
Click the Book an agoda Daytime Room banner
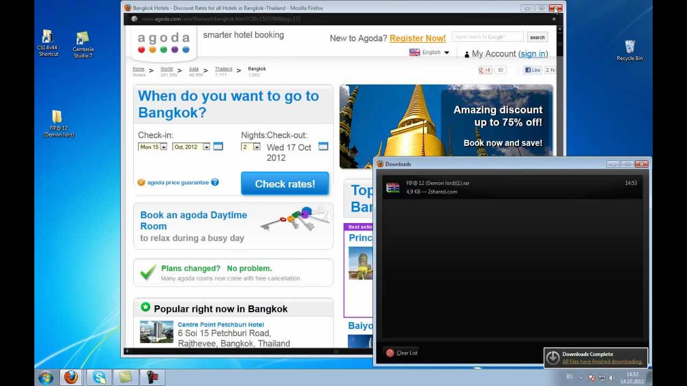click(x=233, y=226)
